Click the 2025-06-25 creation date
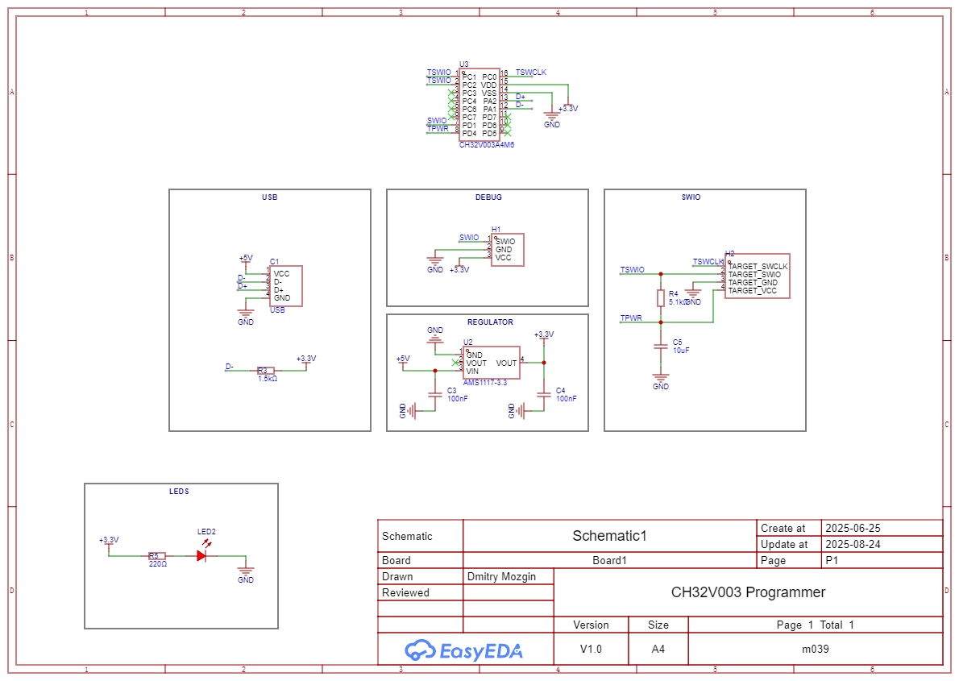 [x=853, y=528]
